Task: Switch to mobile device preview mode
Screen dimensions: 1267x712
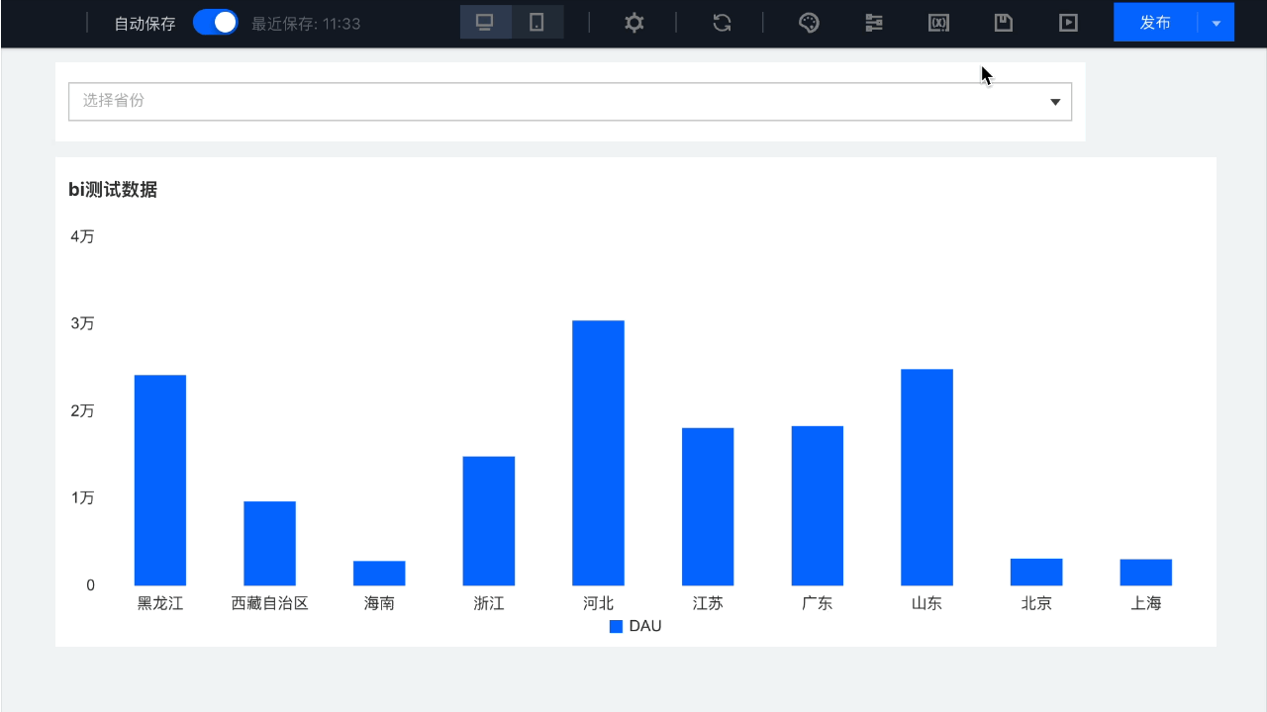Action: pos(537,22)
